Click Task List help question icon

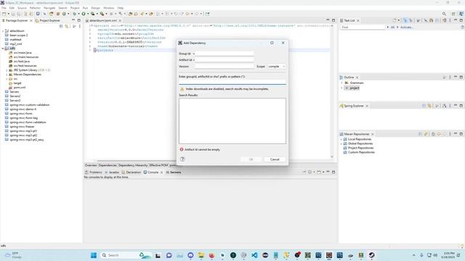462,27
